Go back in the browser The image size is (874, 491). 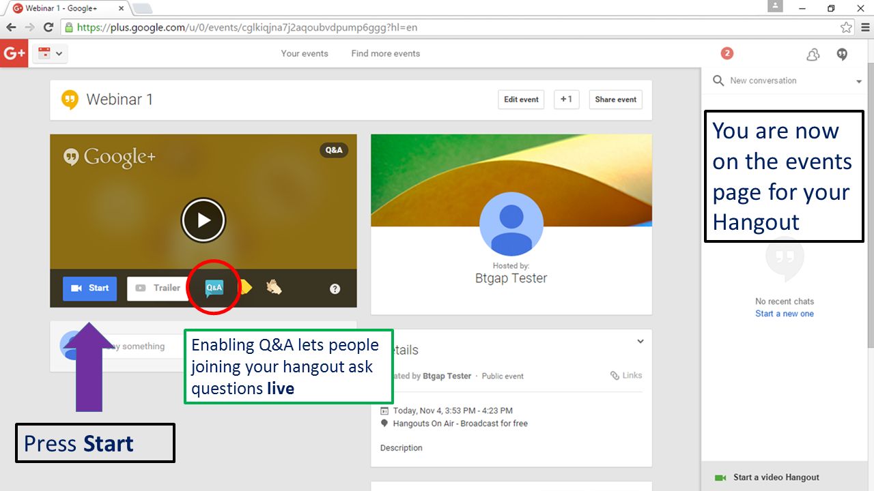point(12,28)
